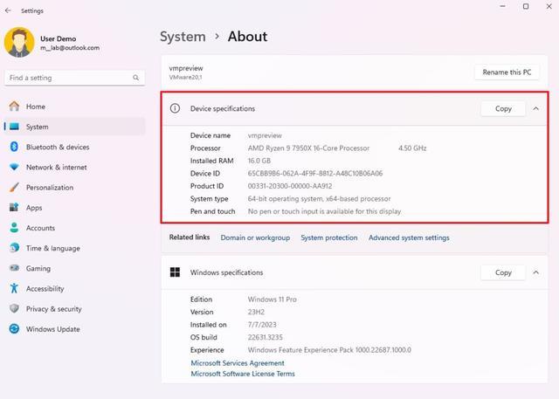Click the Device ID value 65CBB9B6-062A-4F9F
The width and height of the screenshot is (559, 399).
pyautogui.click(x=315, y=174)
